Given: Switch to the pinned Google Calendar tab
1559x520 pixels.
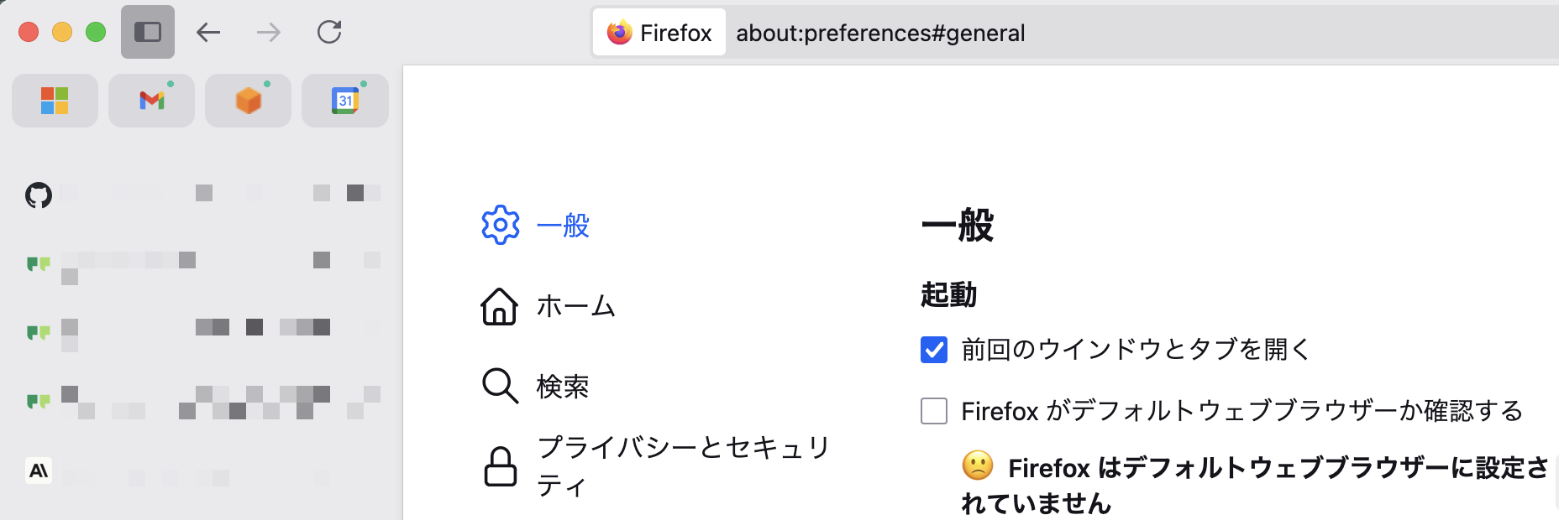Looking at the screenshot, I should click(x=344, y=101).
